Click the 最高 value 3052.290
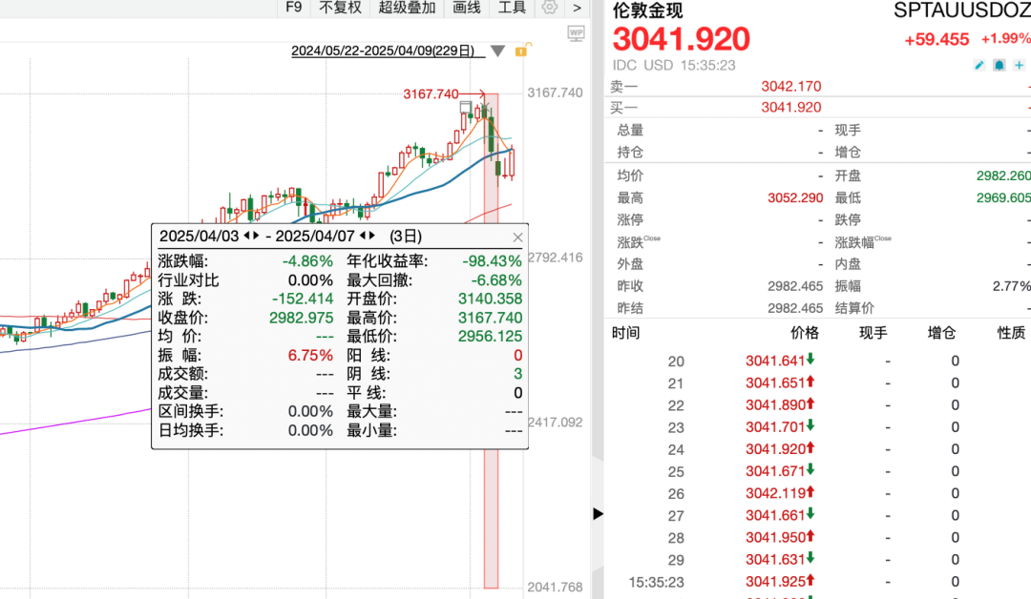 [x=795, y=197]
